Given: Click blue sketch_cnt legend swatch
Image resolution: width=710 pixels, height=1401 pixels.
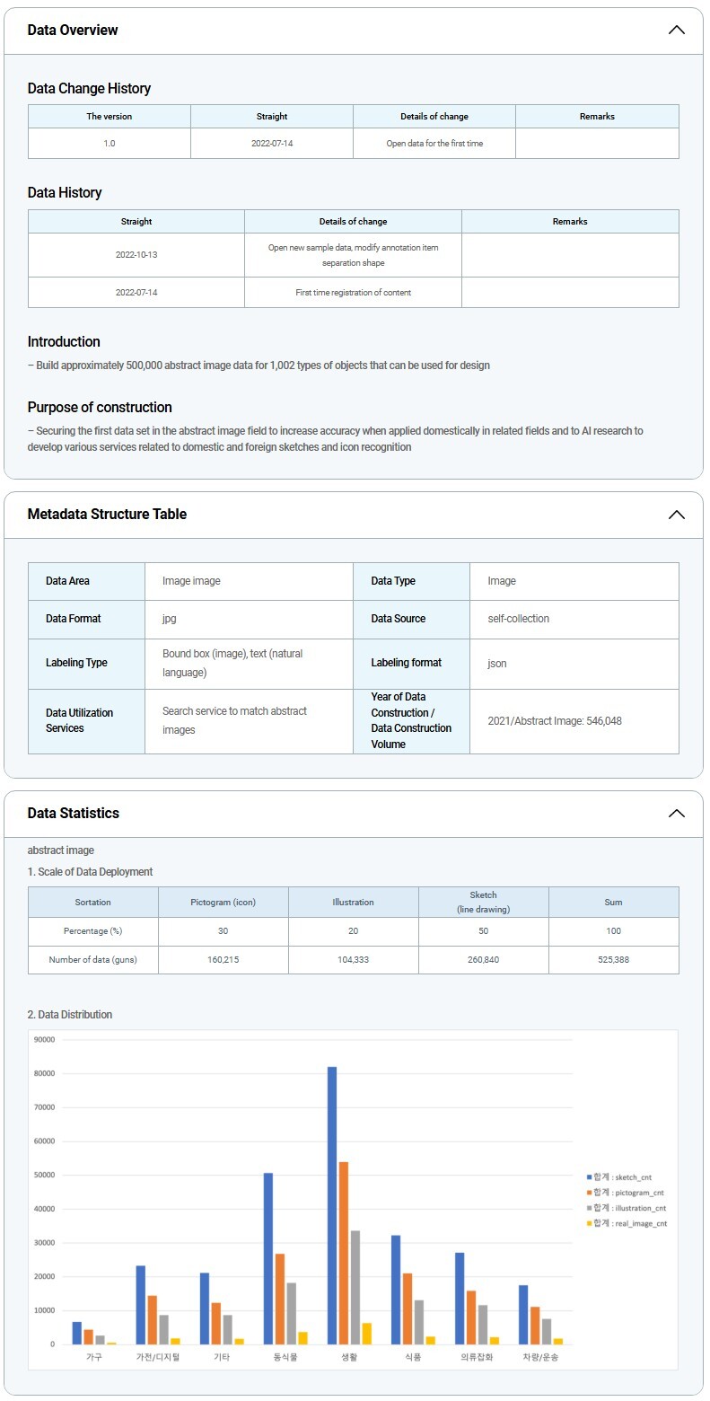Looking at the screenshot, I should 589,1177.
